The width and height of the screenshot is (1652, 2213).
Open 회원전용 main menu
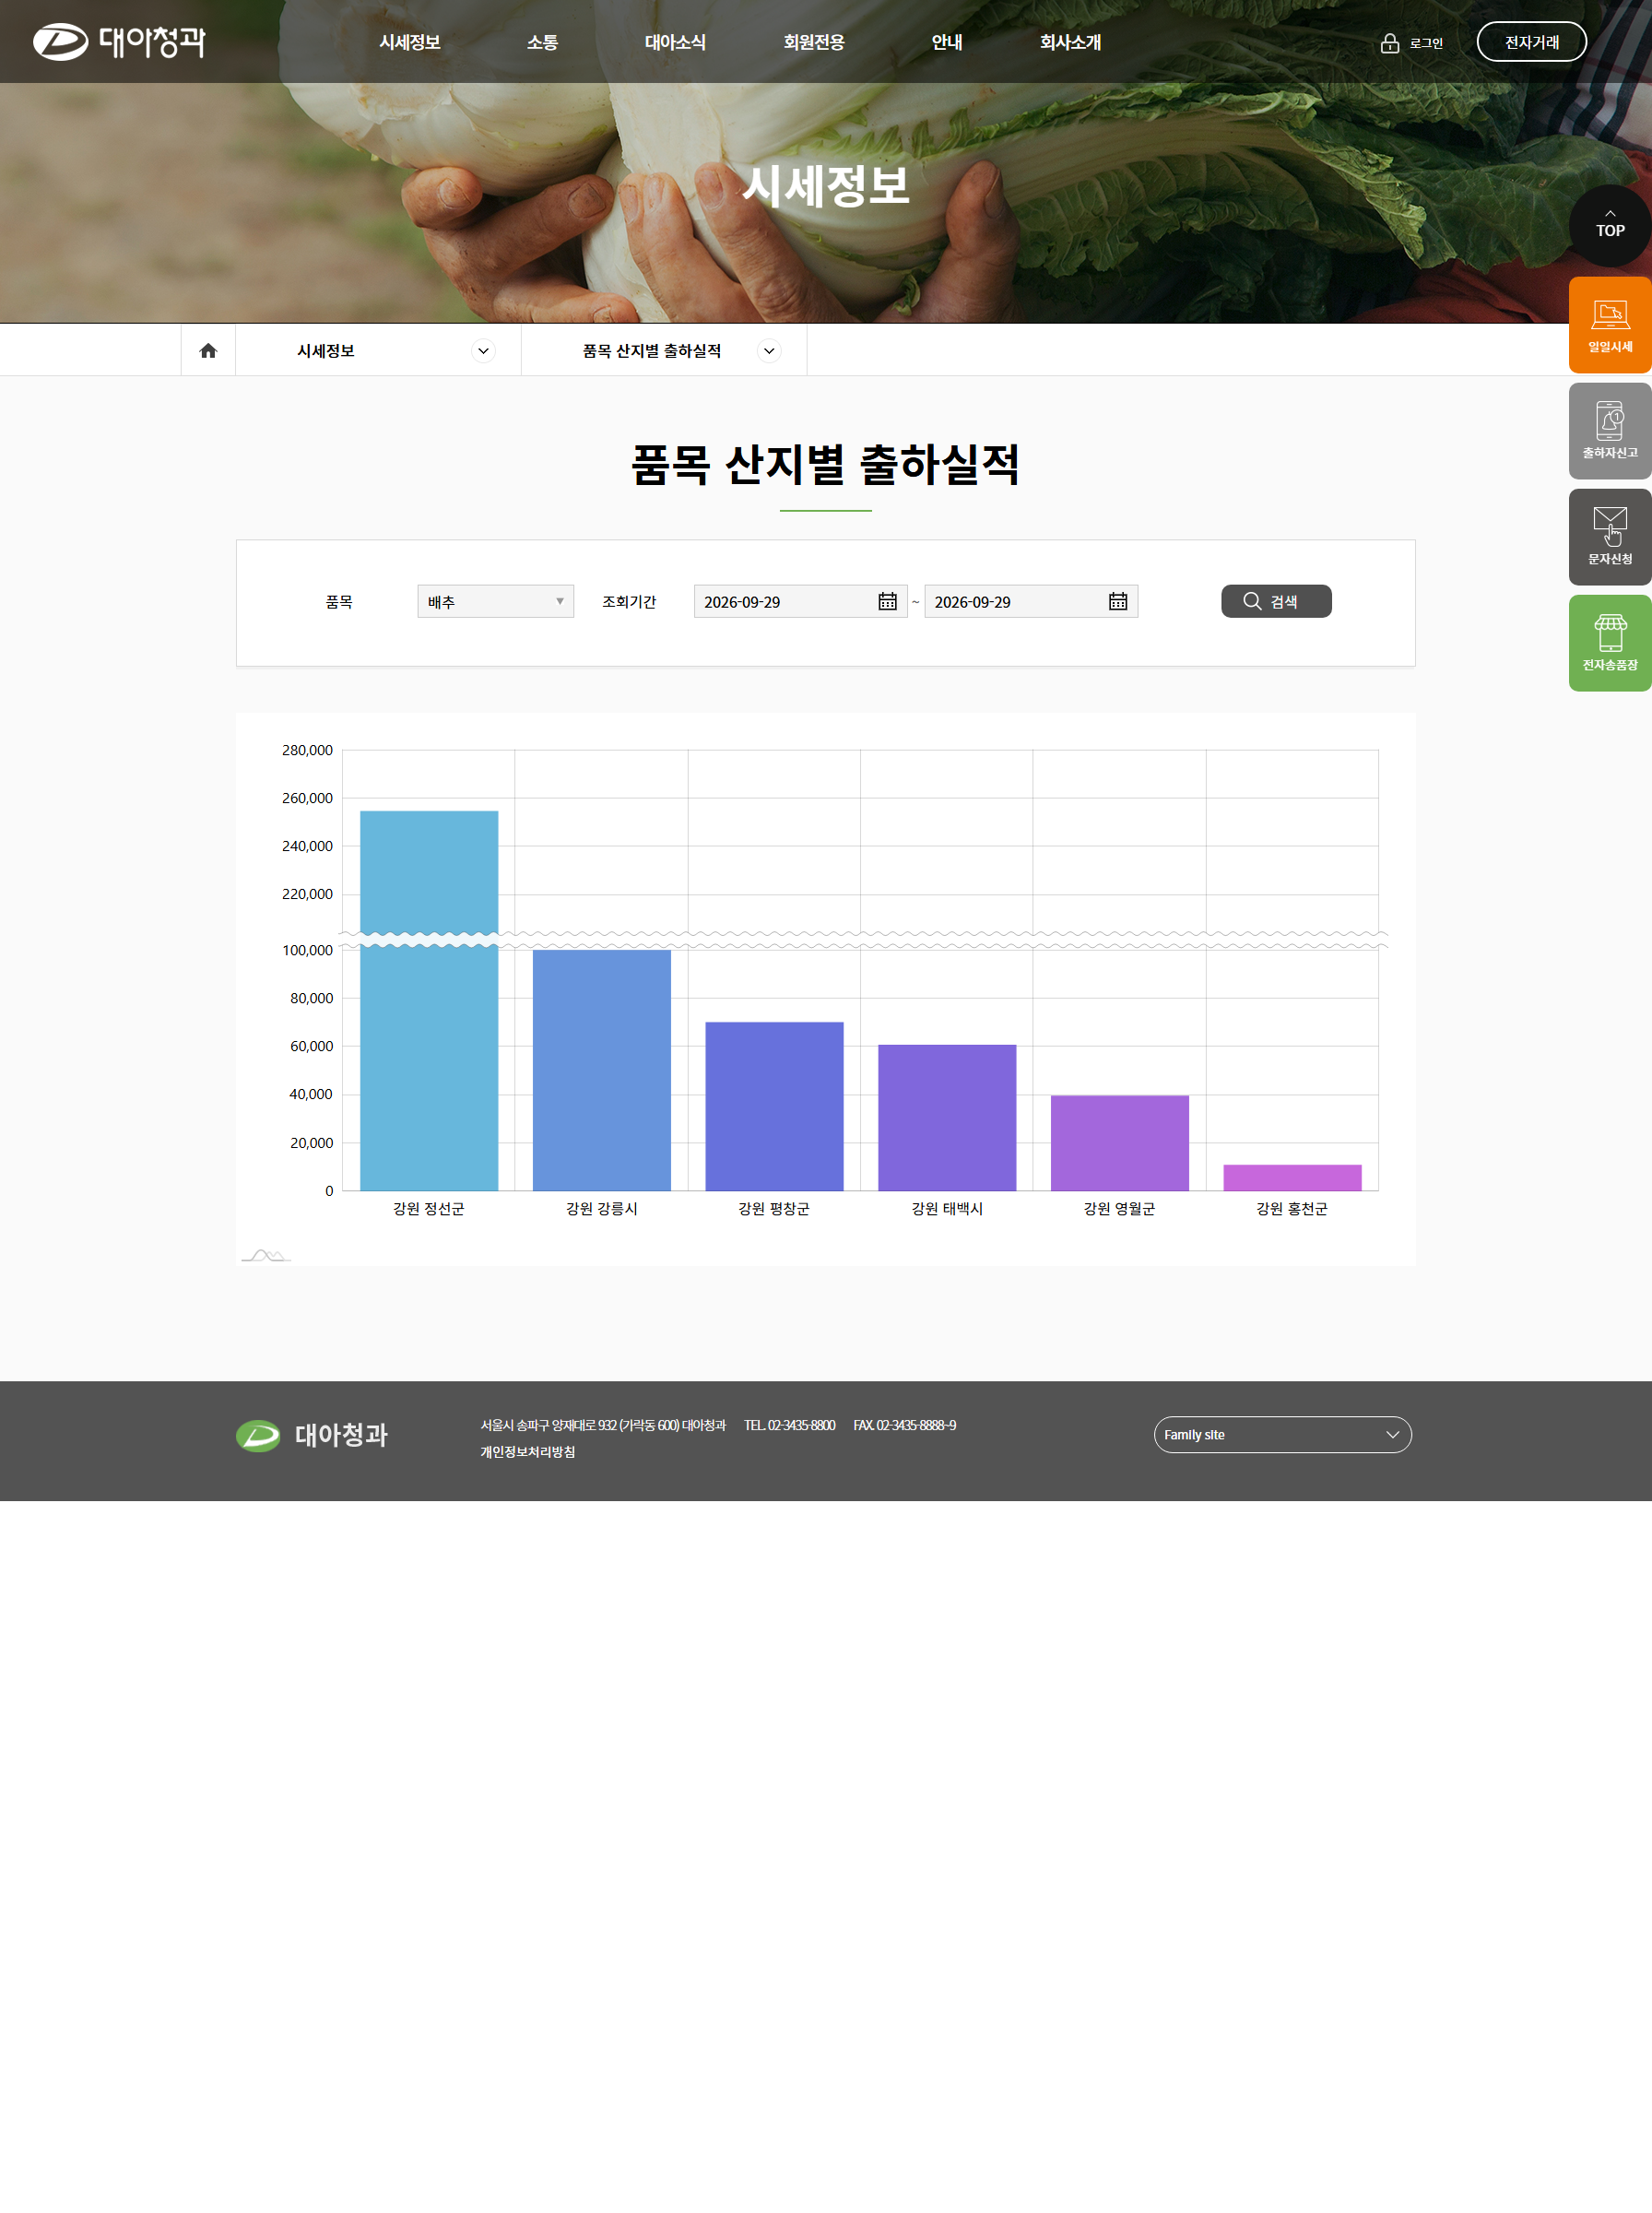point(814,42)
